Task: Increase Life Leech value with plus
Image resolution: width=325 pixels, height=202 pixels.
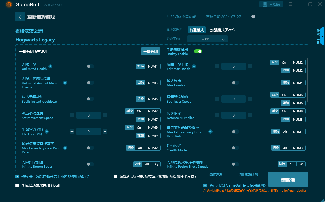Action: [105, 132]
